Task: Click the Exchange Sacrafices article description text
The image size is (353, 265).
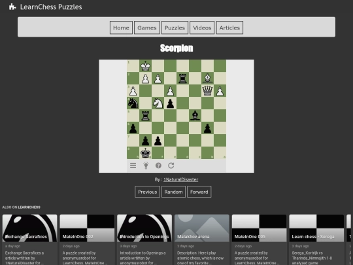Action: tap(25, 258)
